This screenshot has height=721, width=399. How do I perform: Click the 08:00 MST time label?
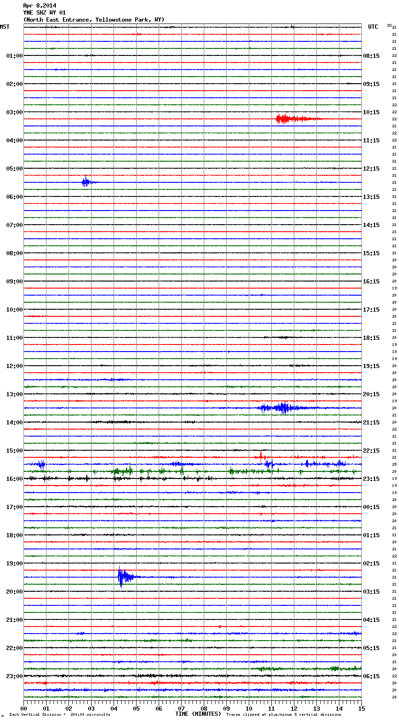pyautogui.click(x=15, y=253)
